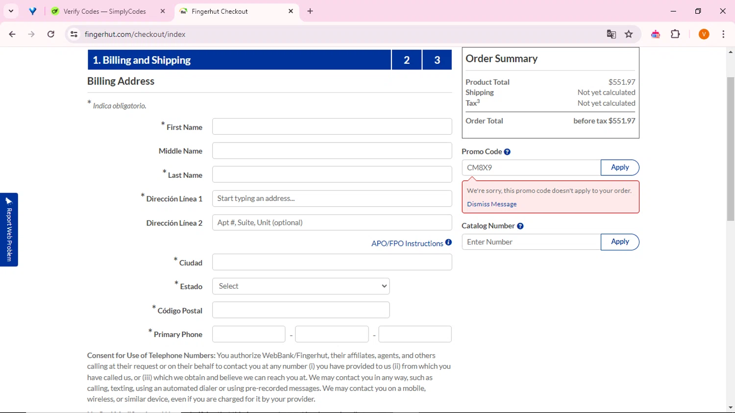Click the address bar URL fingerhut.com/checkout/index
Viewport: 735px width, 413px height.
(135, 34)
